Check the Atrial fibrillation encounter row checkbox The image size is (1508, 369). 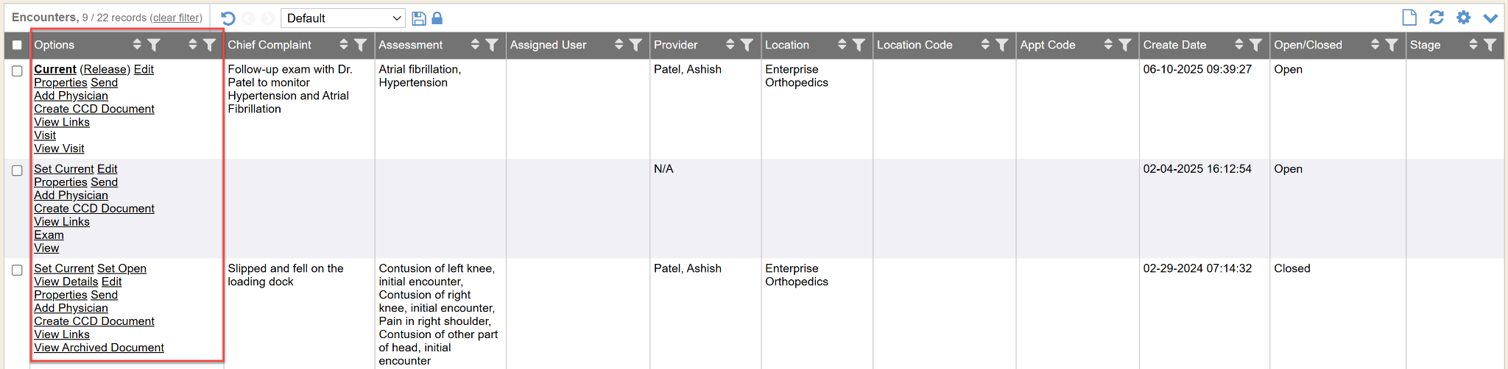17,71
